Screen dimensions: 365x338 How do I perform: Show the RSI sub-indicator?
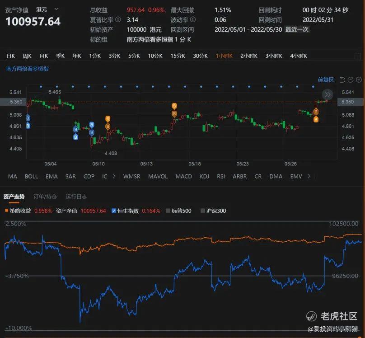[221, 176]
